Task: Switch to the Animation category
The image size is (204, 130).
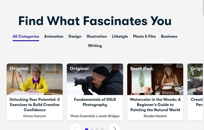Action: [x=54, y=36]
